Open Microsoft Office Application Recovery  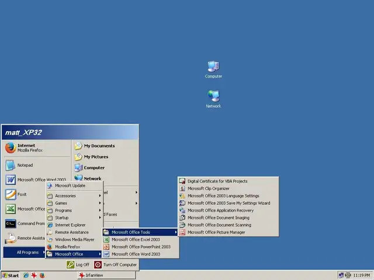(x=228, y=211)
